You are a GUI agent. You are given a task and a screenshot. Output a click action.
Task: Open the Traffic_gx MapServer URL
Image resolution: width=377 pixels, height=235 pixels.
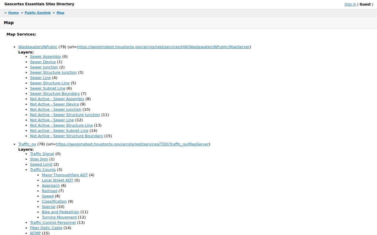132,144
